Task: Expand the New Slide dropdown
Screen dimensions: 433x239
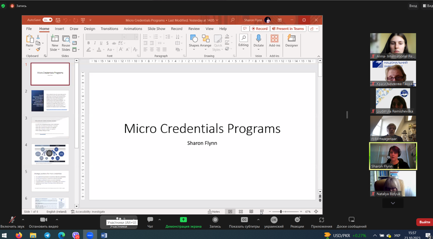Action: click(x=55, y=50)
